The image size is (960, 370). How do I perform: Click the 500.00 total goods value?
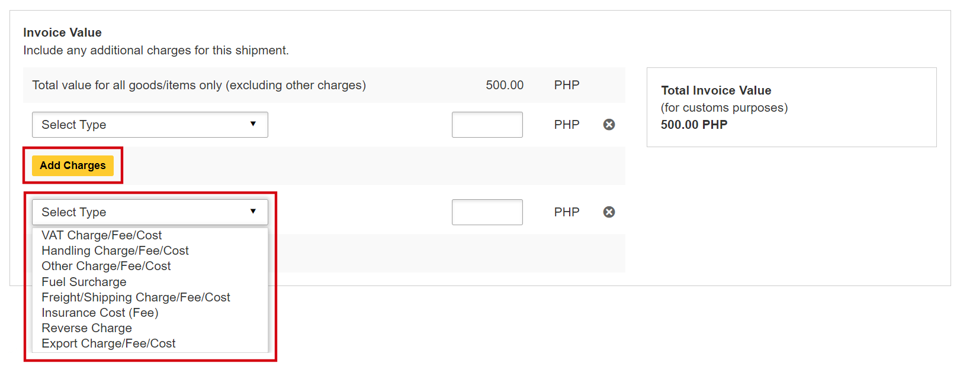[505, 85]
